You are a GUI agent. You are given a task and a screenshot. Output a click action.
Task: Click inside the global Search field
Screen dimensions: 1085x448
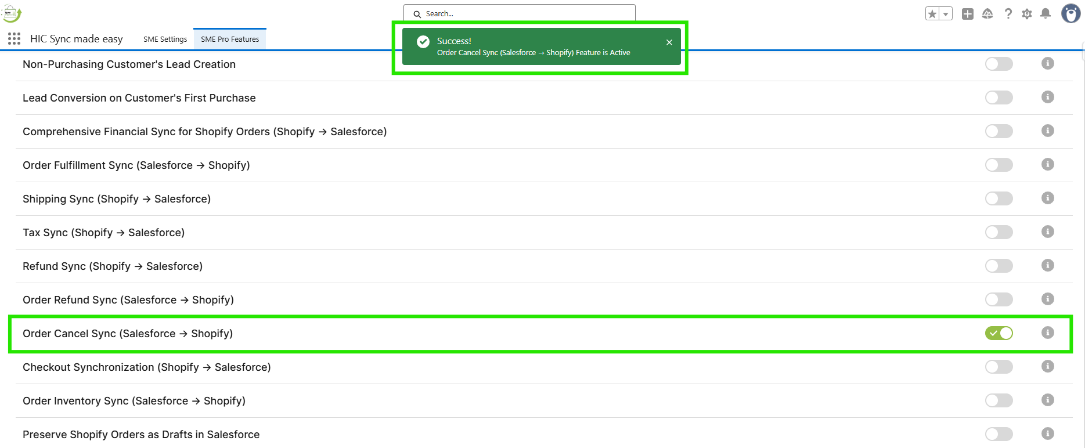pyautogui.click(x=520, y=13)
